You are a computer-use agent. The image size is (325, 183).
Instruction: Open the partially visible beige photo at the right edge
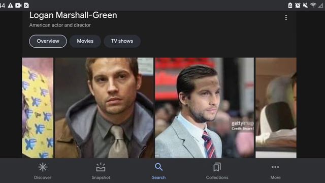(276, 108)
